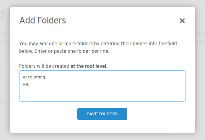Click the word Accounting in the text field
The image size is (205, 140).
(x=34, y=77)
